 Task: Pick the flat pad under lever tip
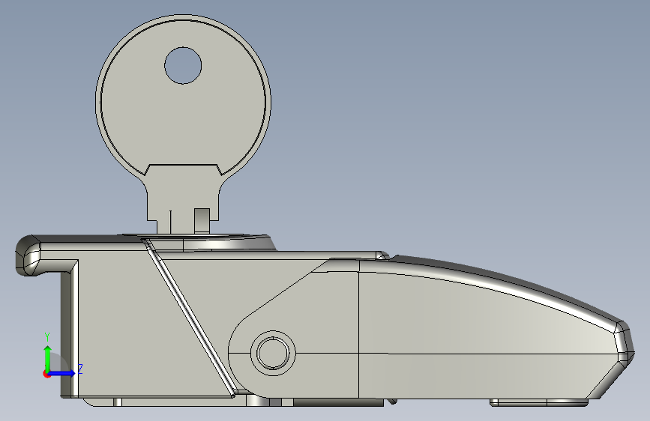click(x=539, y=402)
